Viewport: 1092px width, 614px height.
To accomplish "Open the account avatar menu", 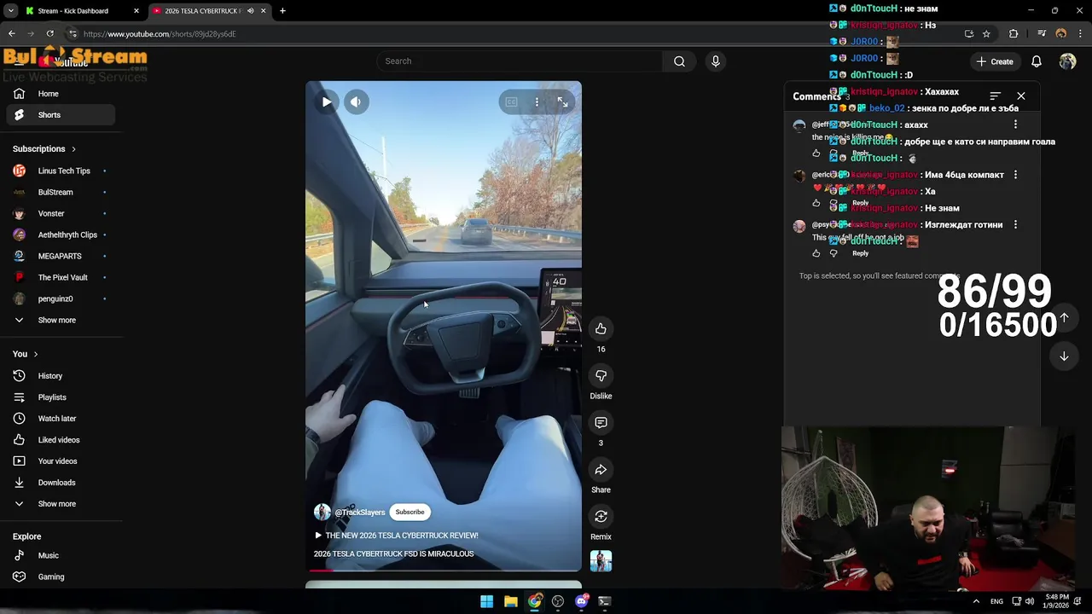I will pyautogui.click(x=1067, y=61).
